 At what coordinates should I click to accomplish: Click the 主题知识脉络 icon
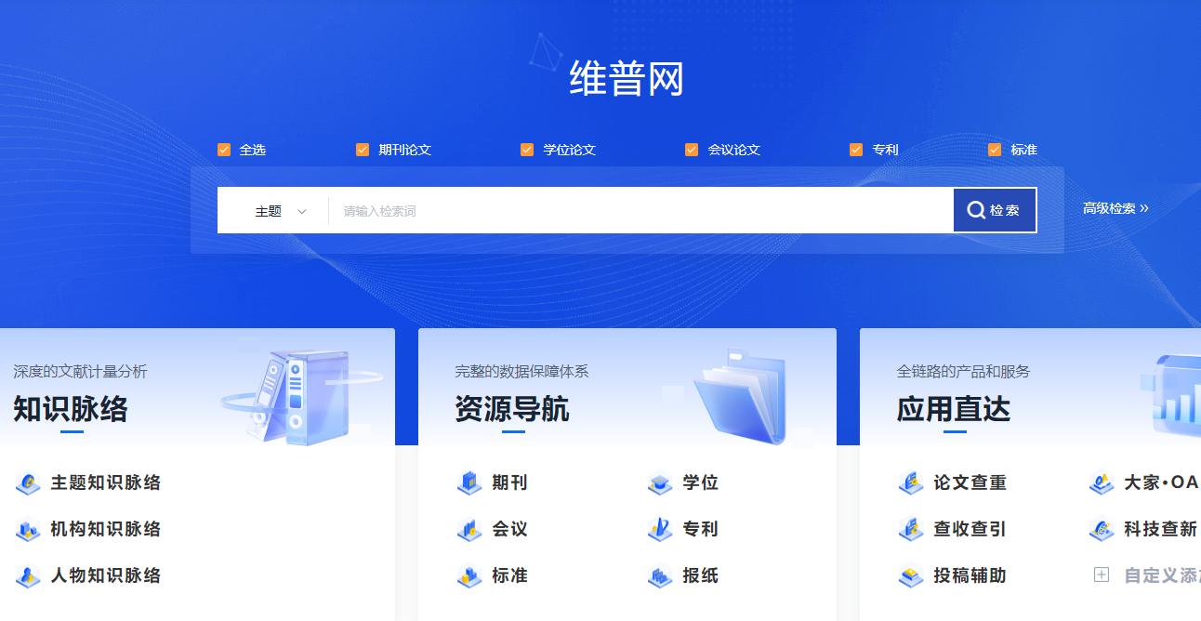pyautogui.click(x=28, y=483)
